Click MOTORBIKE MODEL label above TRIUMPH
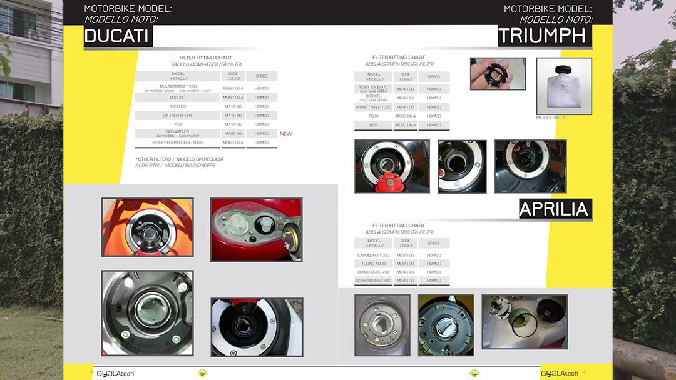This screenshot has width=676, height=380. 548,9
